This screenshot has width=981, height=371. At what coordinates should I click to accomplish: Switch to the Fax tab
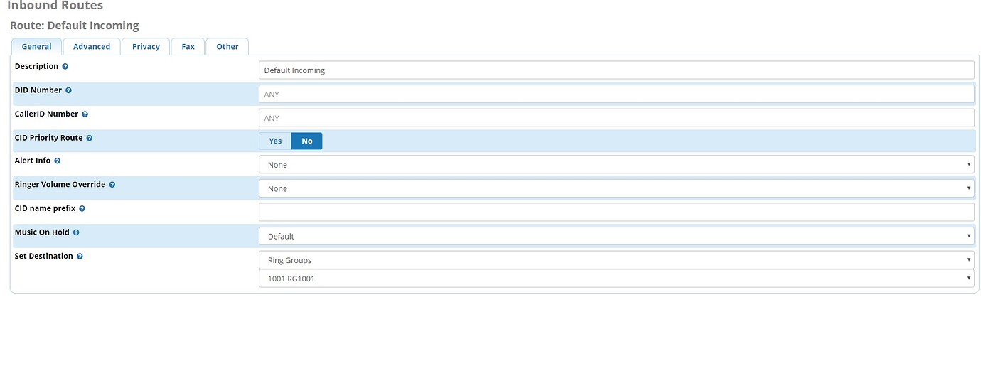coord(188,47)
